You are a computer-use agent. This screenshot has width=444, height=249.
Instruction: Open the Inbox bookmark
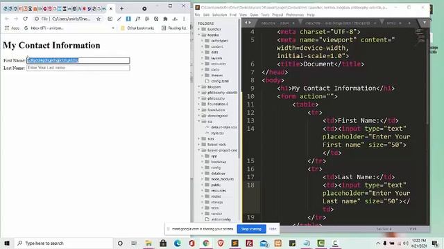click(x=44, y=28)
